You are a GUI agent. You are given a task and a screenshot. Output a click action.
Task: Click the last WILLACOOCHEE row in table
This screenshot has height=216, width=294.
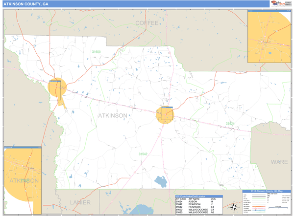[x=199, y=212]
